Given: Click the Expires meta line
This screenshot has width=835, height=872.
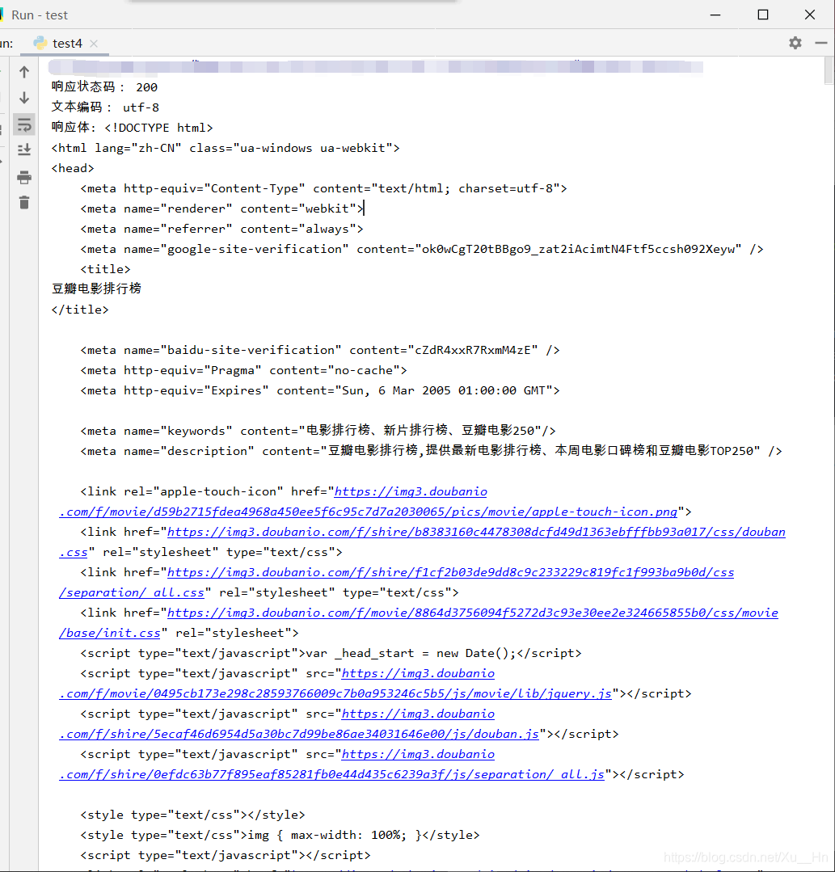Looking at the screenshot, I should pyautogui.click(x=320, y=390).
